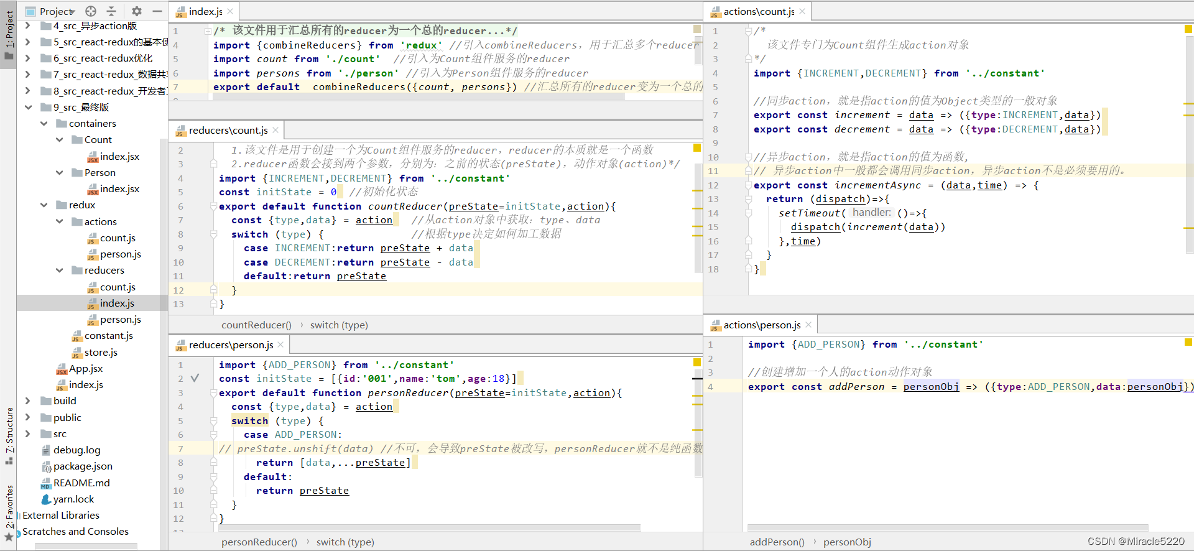Screen dimensions: 1194x551
Task: Click horizontal scrollbar in reducers\person.js editor
Action: click(x=429, y=528)
